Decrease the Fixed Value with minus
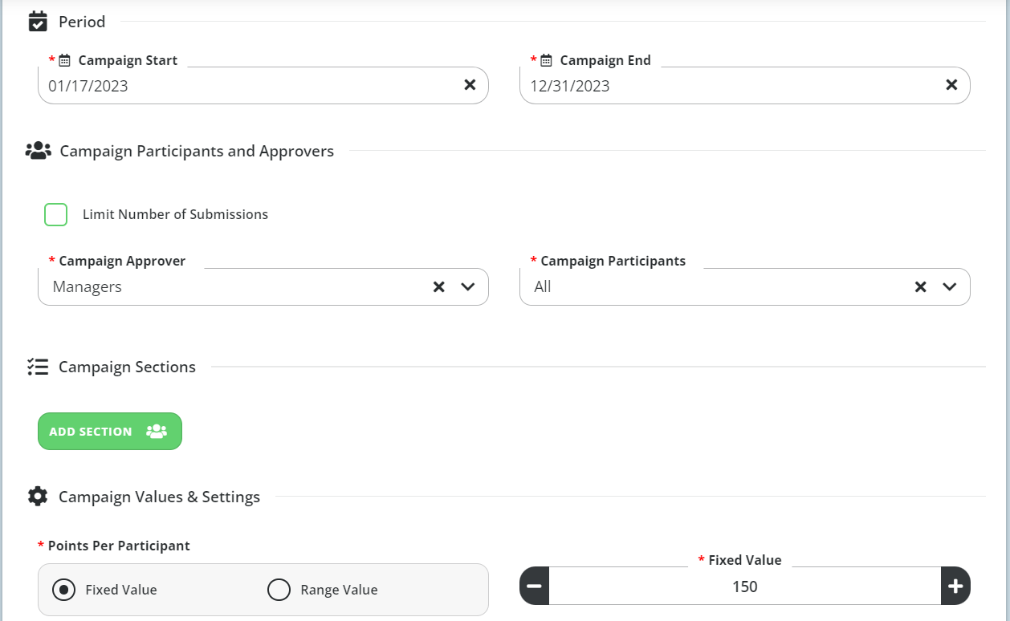This screenshot has height=621, width=1010. [535, 586]
